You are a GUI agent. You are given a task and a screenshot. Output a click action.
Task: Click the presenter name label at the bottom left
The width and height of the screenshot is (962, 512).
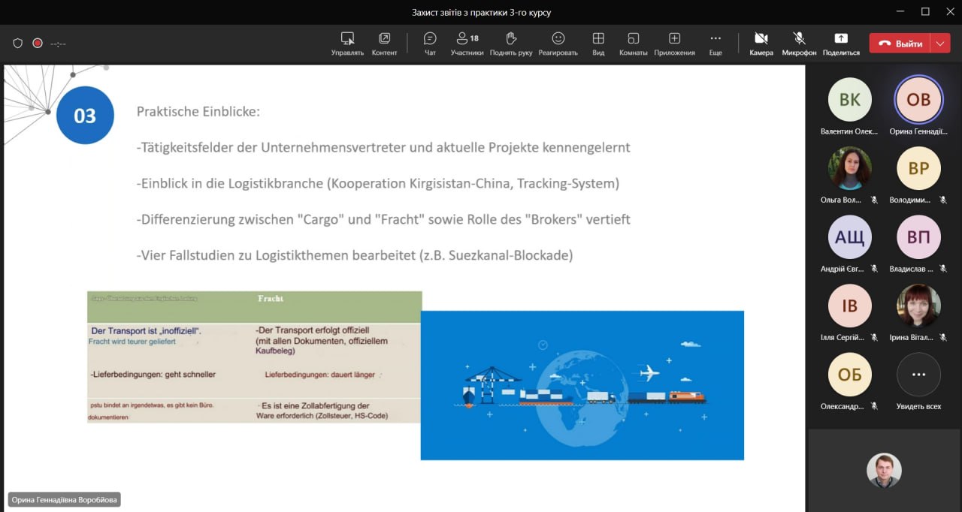click(65, 499)
